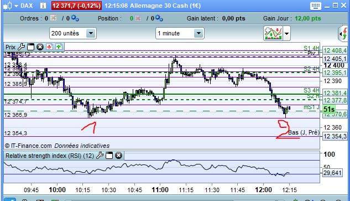This screenshot has height=201, width=350.
Task: Click the add indicators chart icon
Action: (273, 33)
